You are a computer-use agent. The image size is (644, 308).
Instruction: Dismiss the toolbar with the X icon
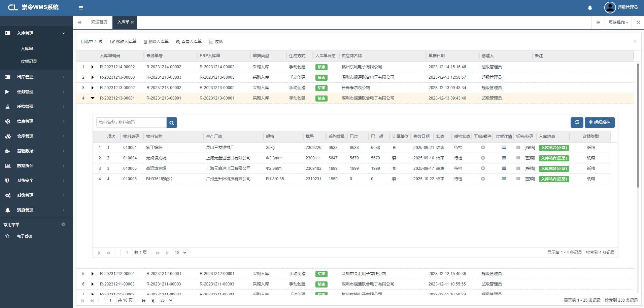pyautogui.click(x=635, y=41)
